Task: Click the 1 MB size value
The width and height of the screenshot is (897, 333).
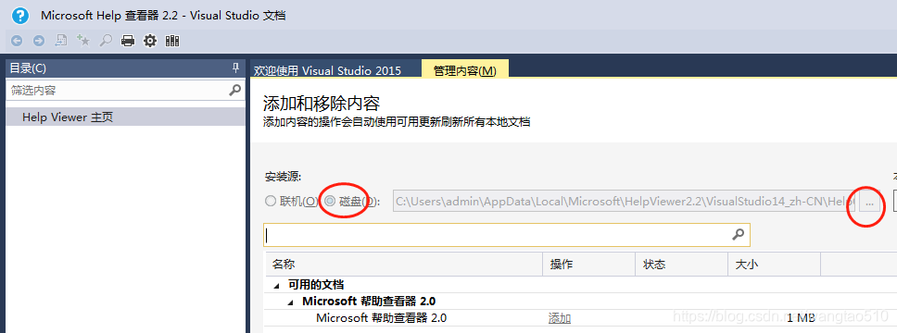Action: [801, 319]
